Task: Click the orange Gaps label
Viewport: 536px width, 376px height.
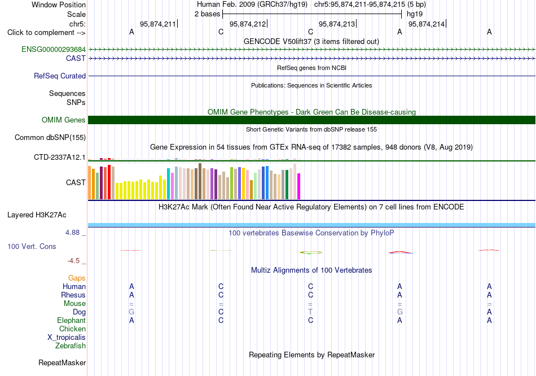Action: point(77,278)
